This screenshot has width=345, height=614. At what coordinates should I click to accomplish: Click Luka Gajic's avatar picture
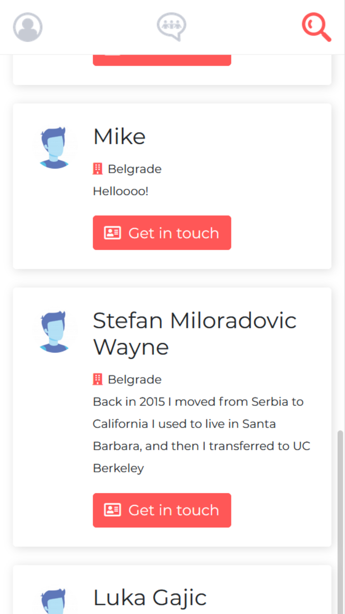coord(53,601)
